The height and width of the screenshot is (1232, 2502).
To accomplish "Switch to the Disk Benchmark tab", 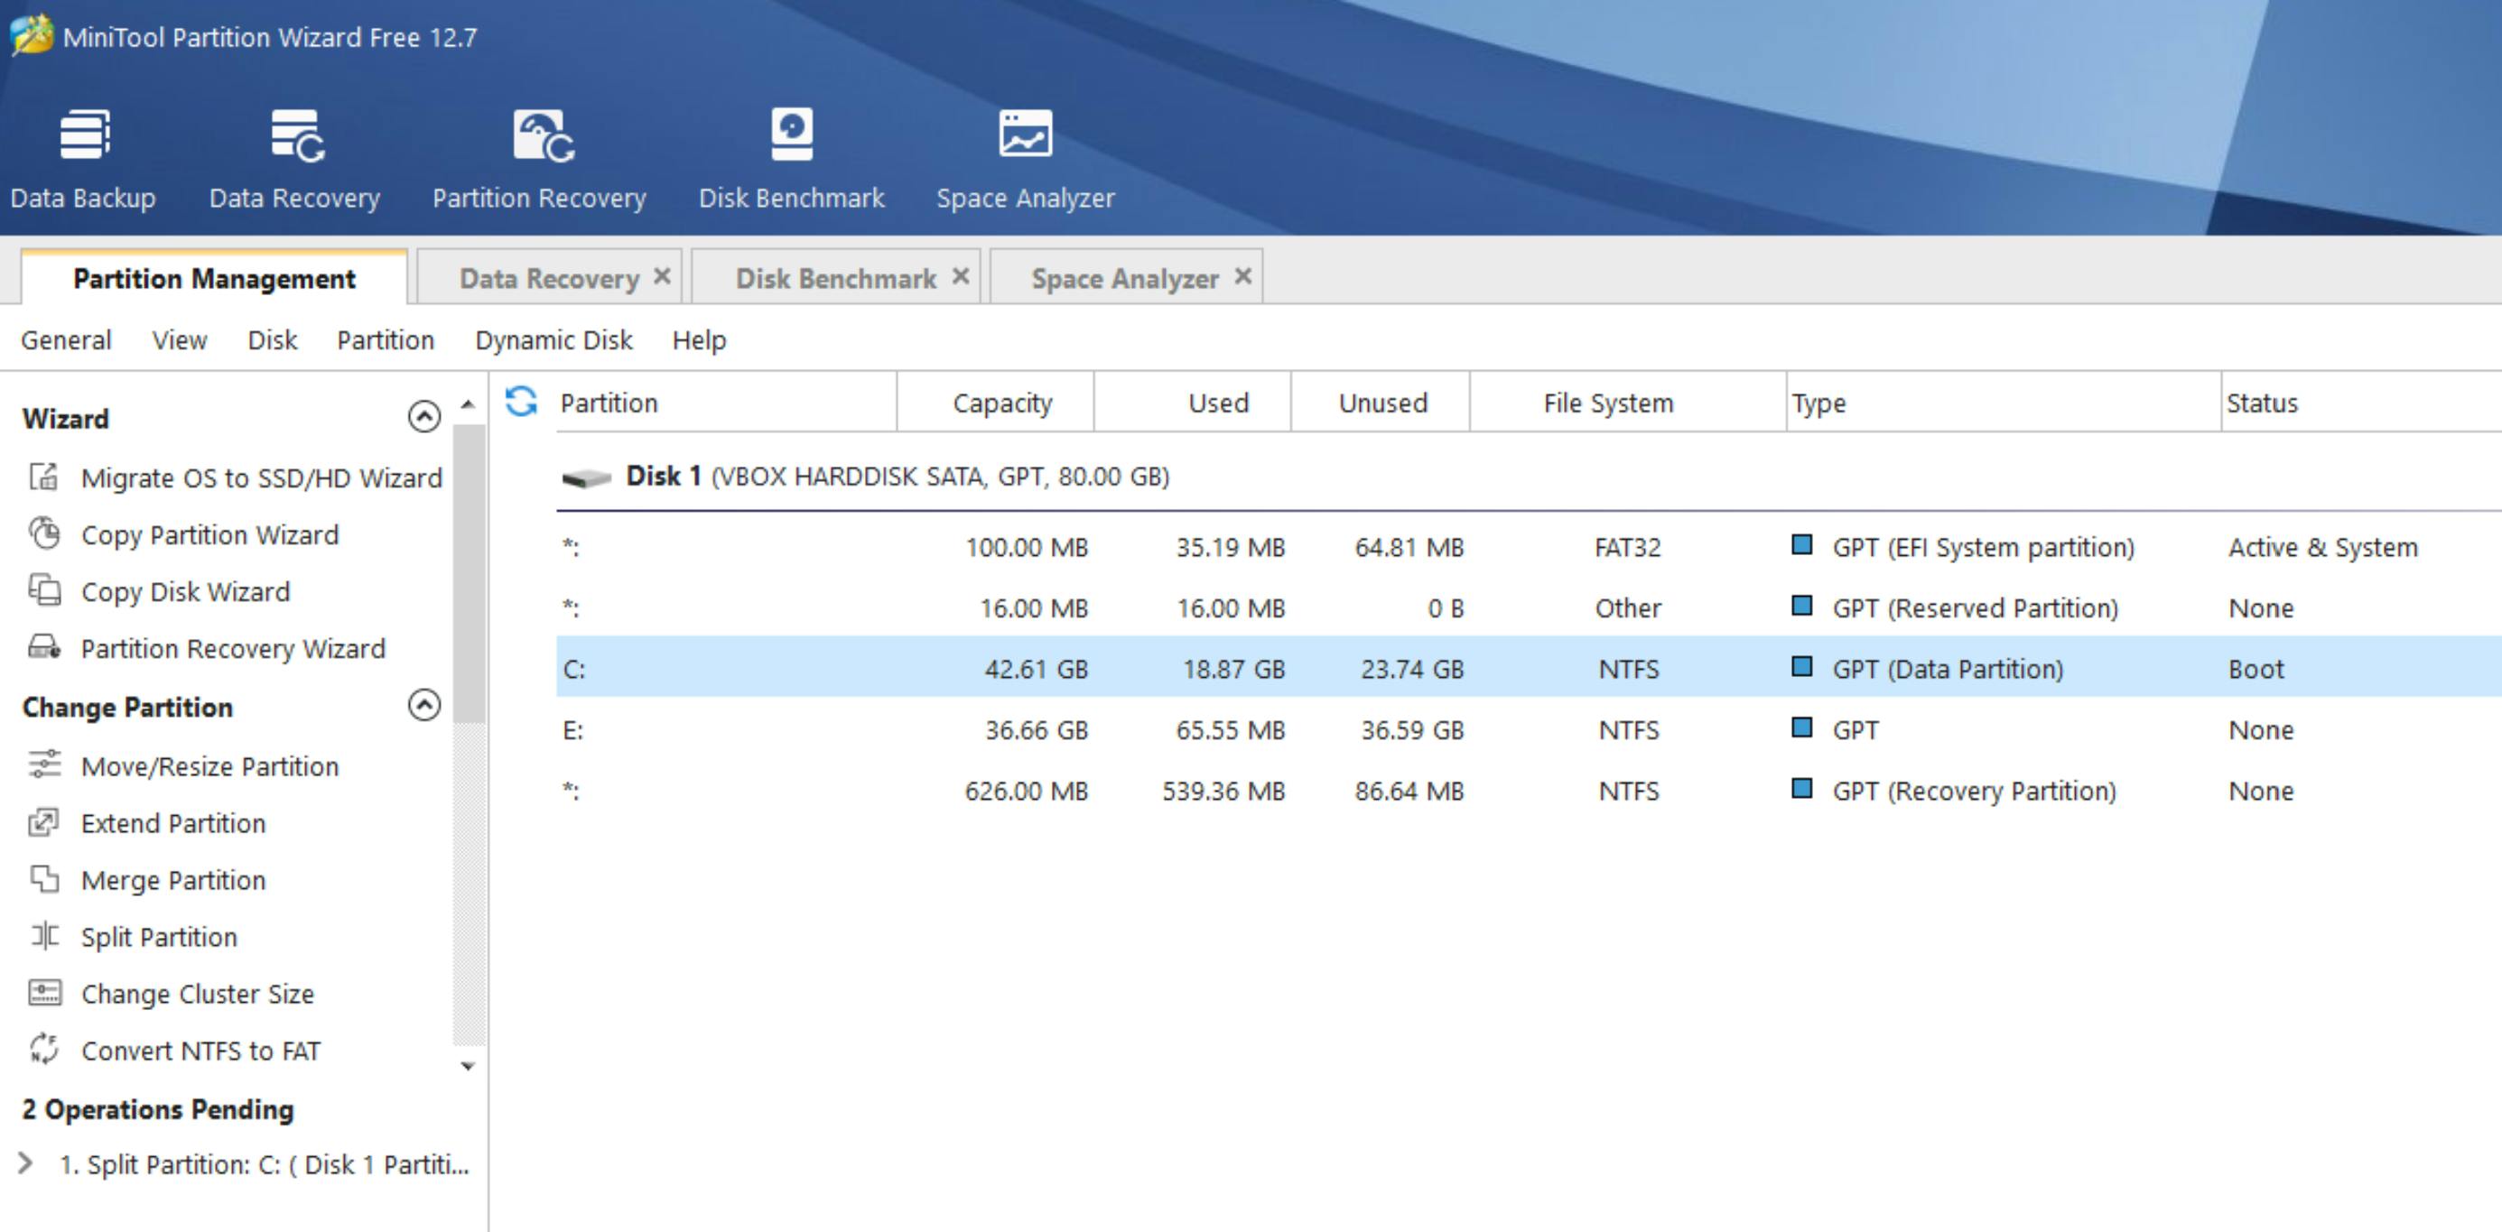I will point(834,279).
